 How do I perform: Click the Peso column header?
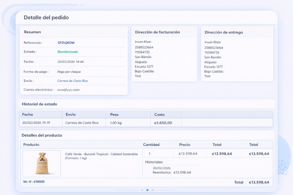click(x=114, y=115)
